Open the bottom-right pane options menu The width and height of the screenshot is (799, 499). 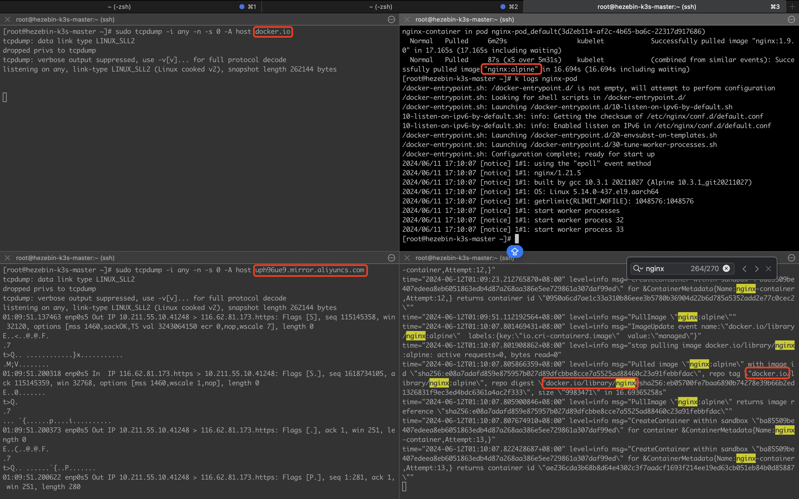click(x=791, y=258)
